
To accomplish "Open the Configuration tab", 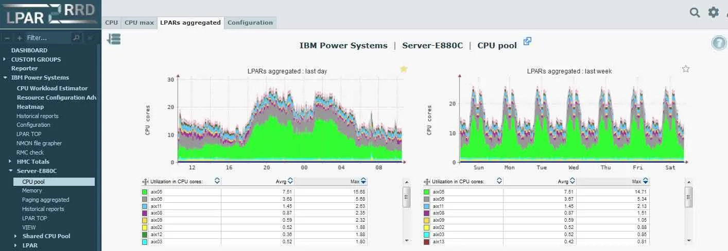I will coord(250,23).
